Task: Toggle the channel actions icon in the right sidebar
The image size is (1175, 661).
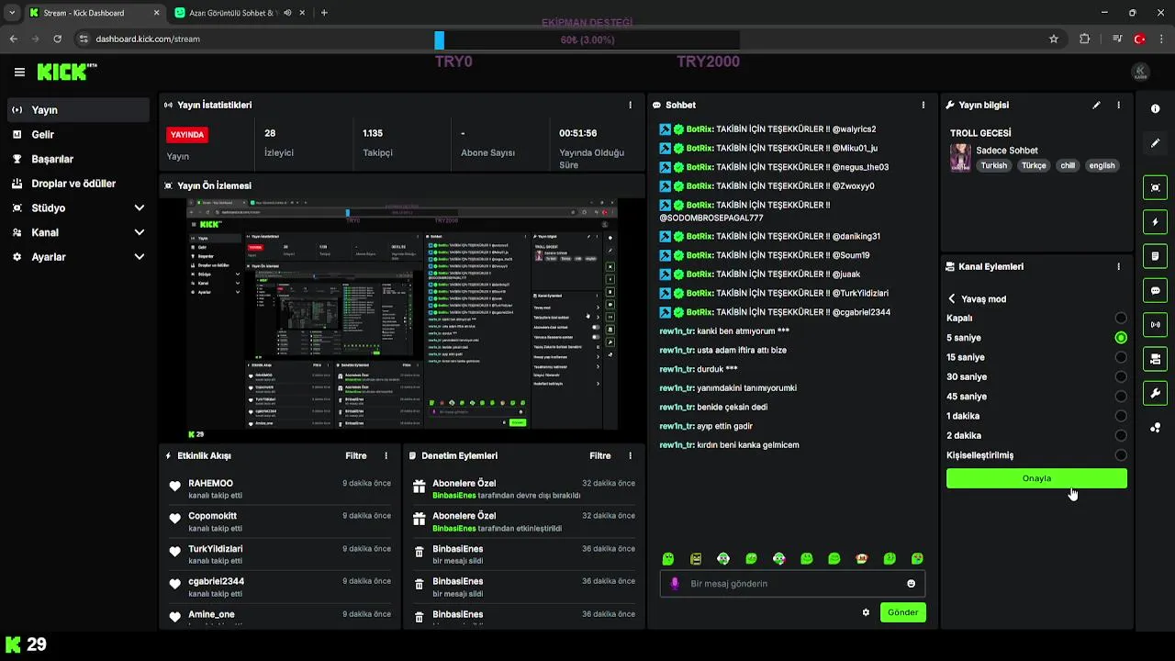Action: tap(1155, 358)
